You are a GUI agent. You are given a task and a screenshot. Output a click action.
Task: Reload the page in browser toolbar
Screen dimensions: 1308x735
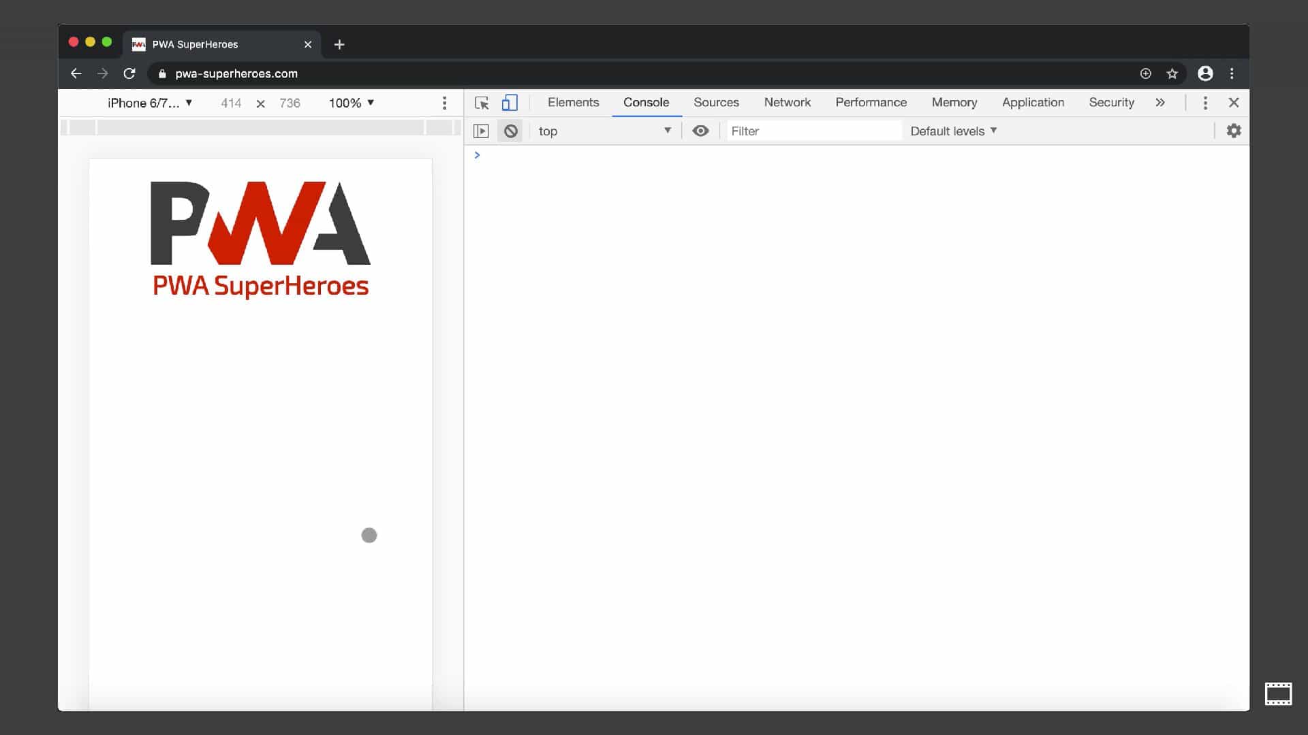point(129,73)
